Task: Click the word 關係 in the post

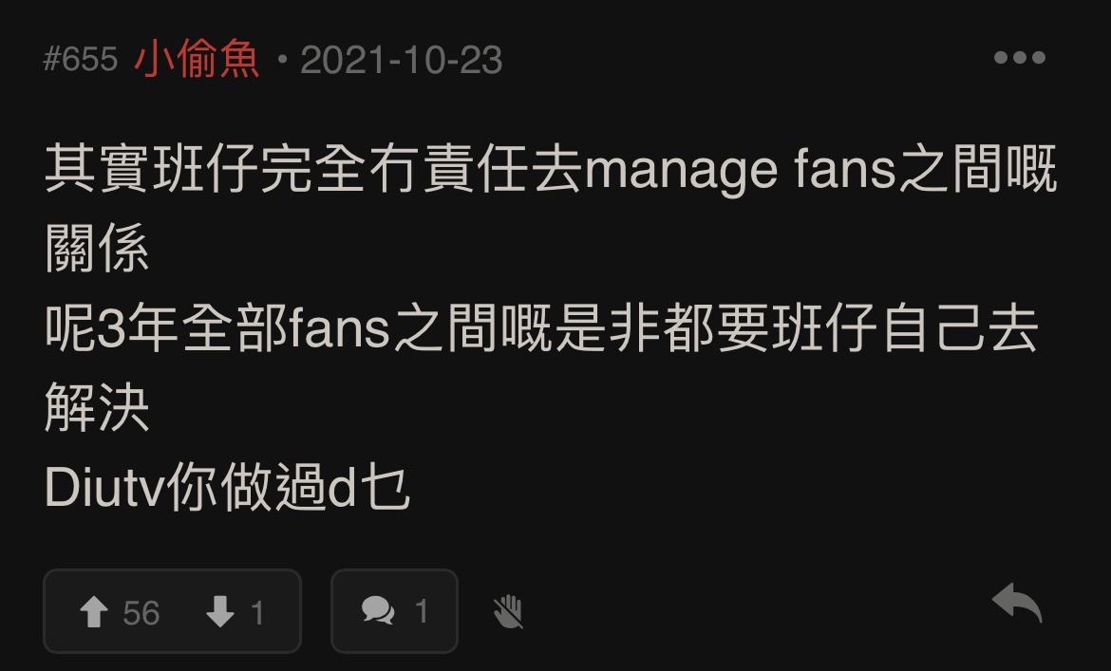Action: pyautogui.click(x=97, y=249)
